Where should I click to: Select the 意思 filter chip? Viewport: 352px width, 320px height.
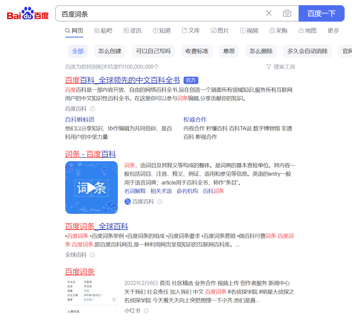tap(229, 51)
